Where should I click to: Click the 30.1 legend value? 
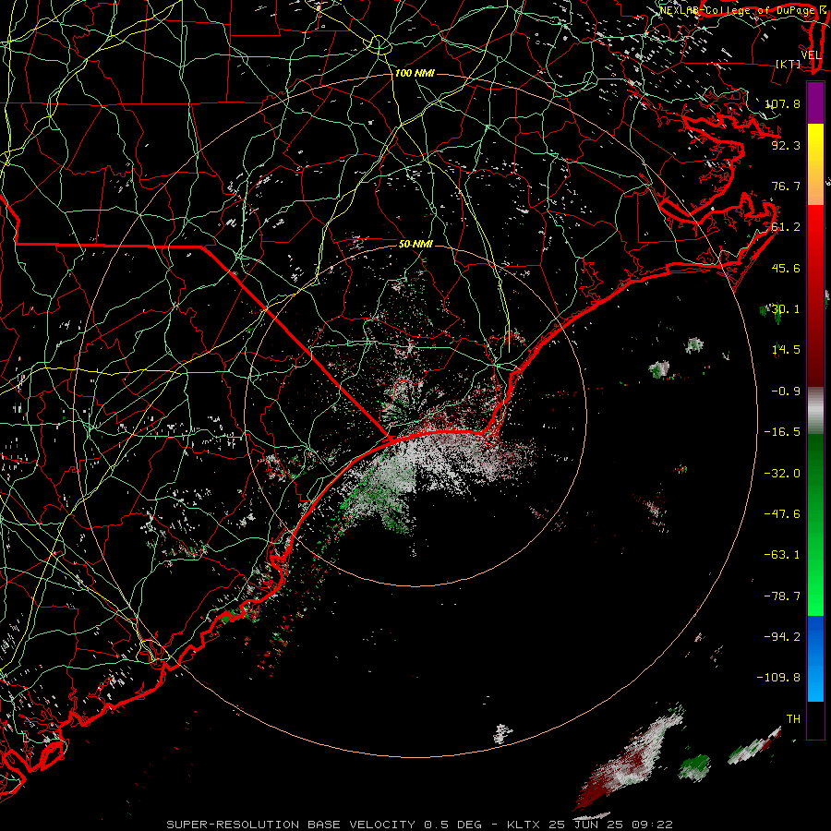tap(786, 309)
